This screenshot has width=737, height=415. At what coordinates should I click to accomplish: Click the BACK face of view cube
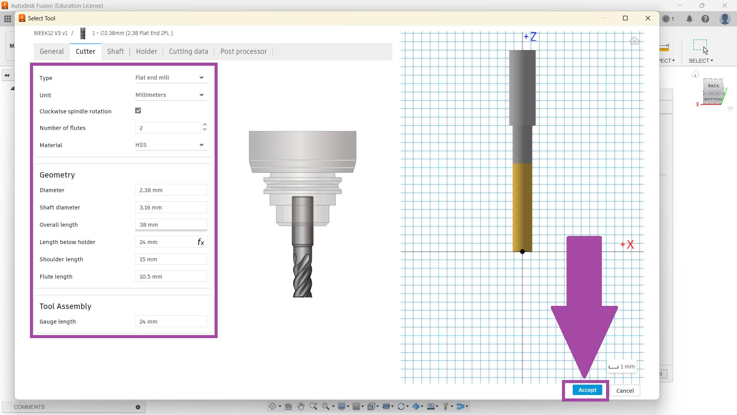713,86
